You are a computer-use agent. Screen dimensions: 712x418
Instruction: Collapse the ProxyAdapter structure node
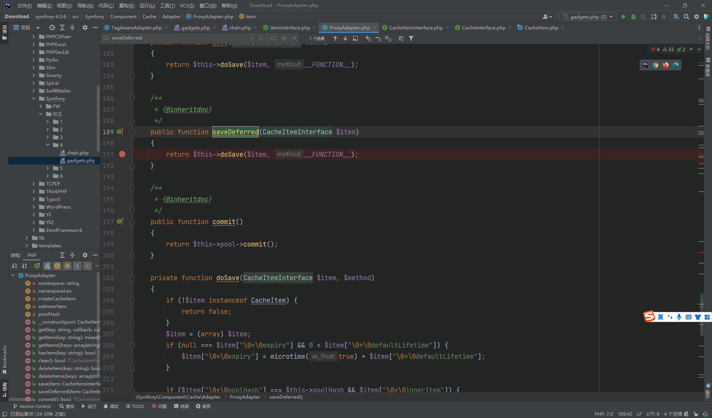point(13,275)
